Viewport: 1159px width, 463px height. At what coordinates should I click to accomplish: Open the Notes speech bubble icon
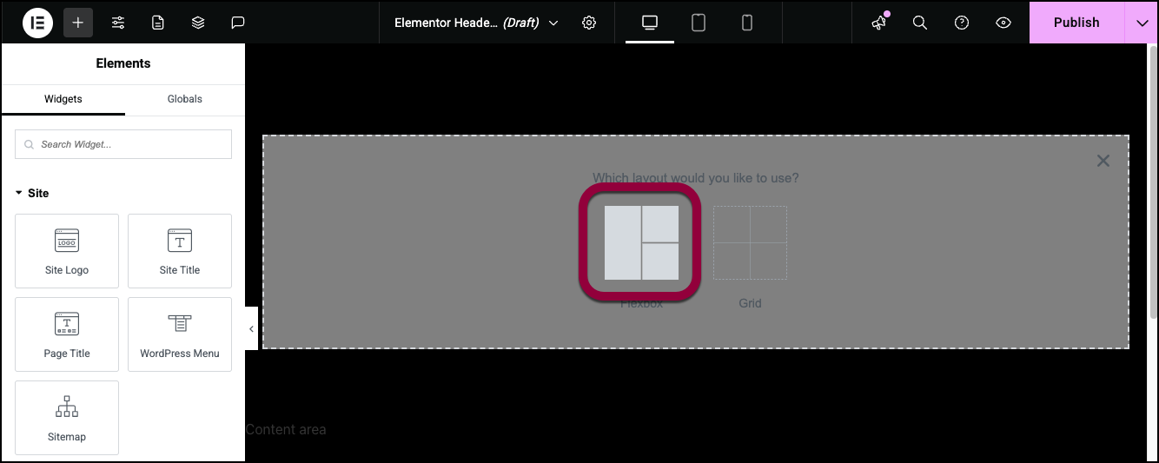point(238,23)
